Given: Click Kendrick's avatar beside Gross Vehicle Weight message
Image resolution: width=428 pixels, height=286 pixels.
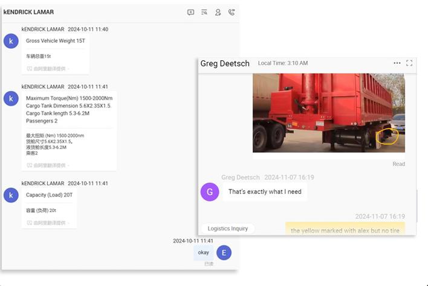Looking at the screenshot, I should tap(11, 41).
